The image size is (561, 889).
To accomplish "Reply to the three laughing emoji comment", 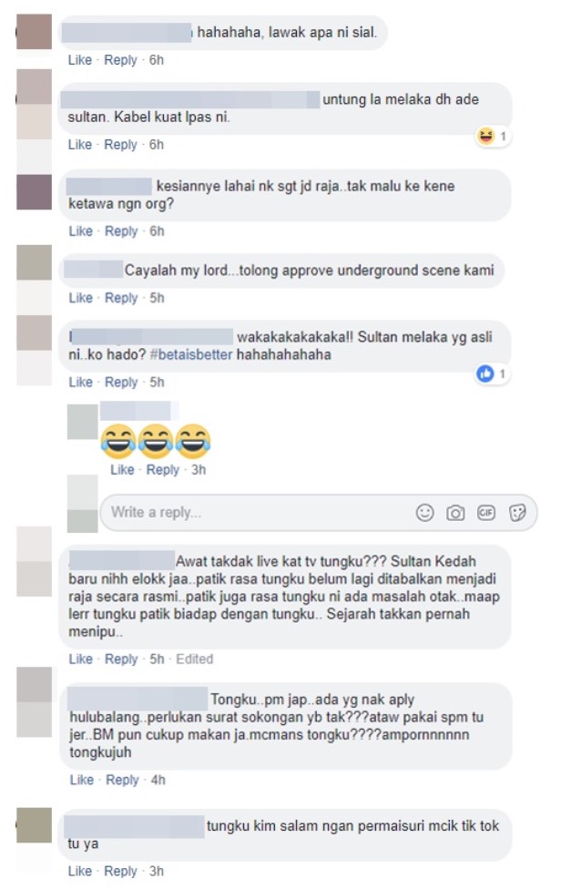I will click(163, 470).
